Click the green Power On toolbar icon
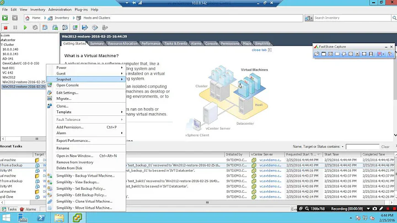 [x=25, y=28]
